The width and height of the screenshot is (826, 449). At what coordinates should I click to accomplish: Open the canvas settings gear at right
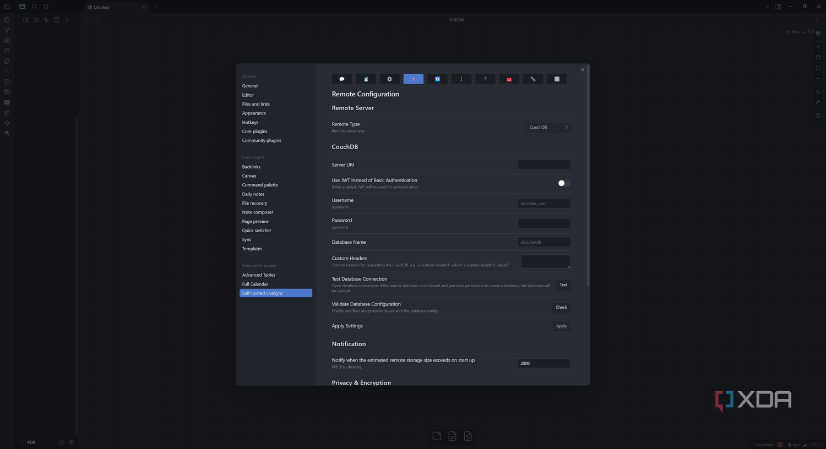pos(818,33)
